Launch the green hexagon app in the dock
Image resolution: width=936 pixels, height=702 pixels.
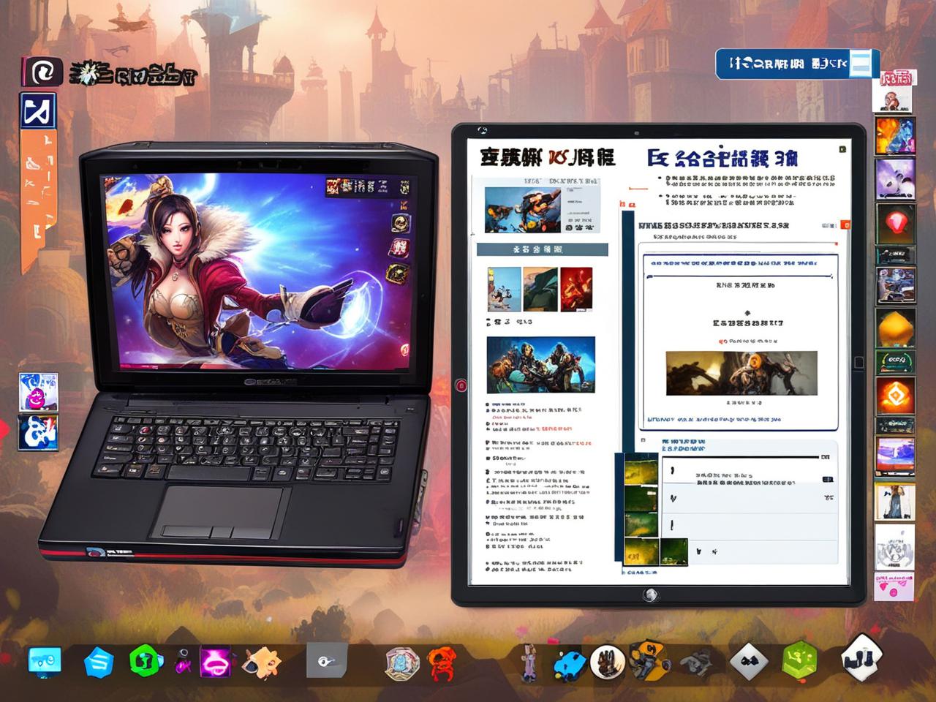146,661
